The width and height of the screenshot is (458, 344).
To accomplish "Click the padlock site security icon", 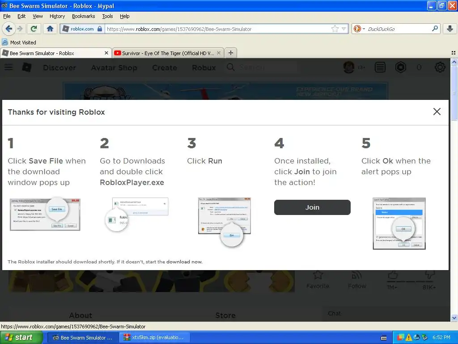I will 100,29.
